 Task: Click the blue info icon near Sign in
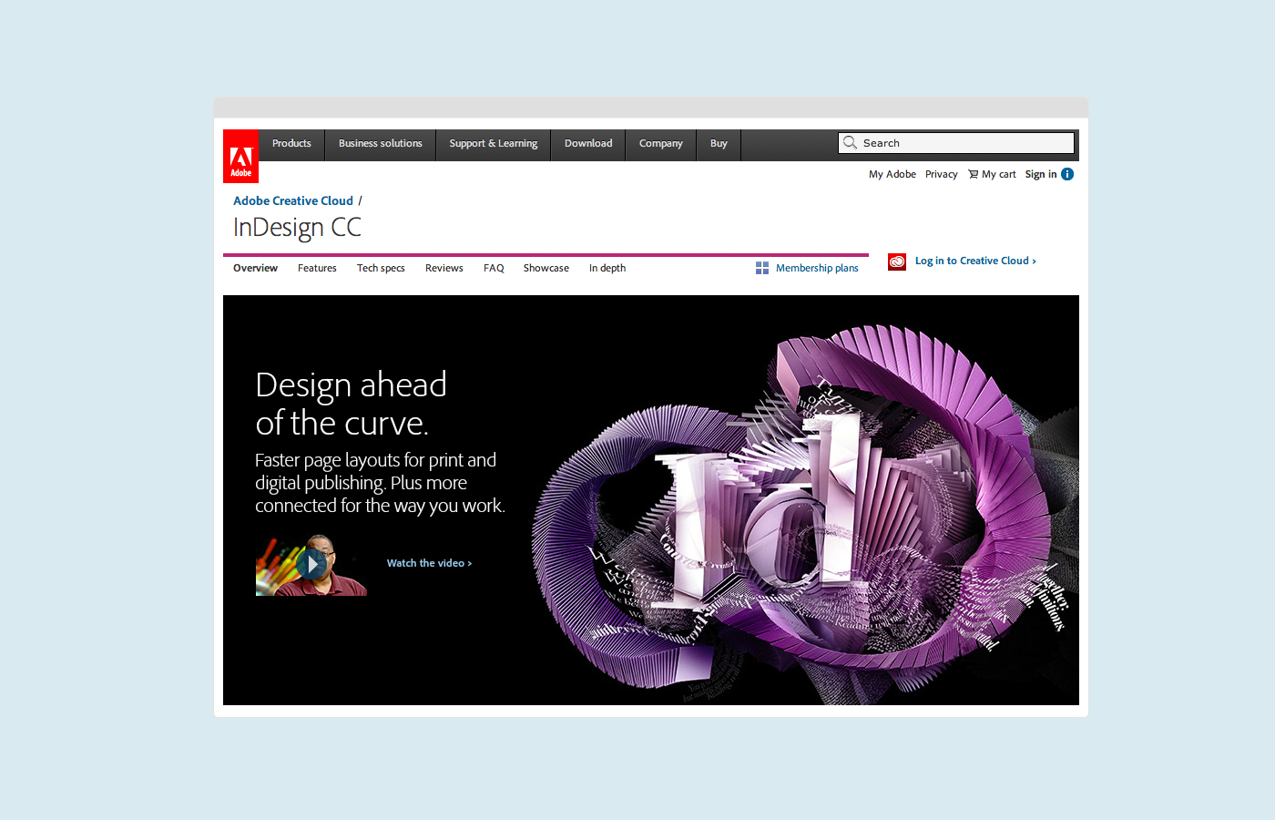[x=1067, y=174]
